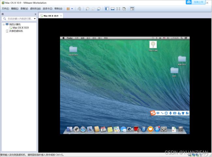
Task: Open Launchpad rocket icon in the Dock
Action: click(76, 129)
